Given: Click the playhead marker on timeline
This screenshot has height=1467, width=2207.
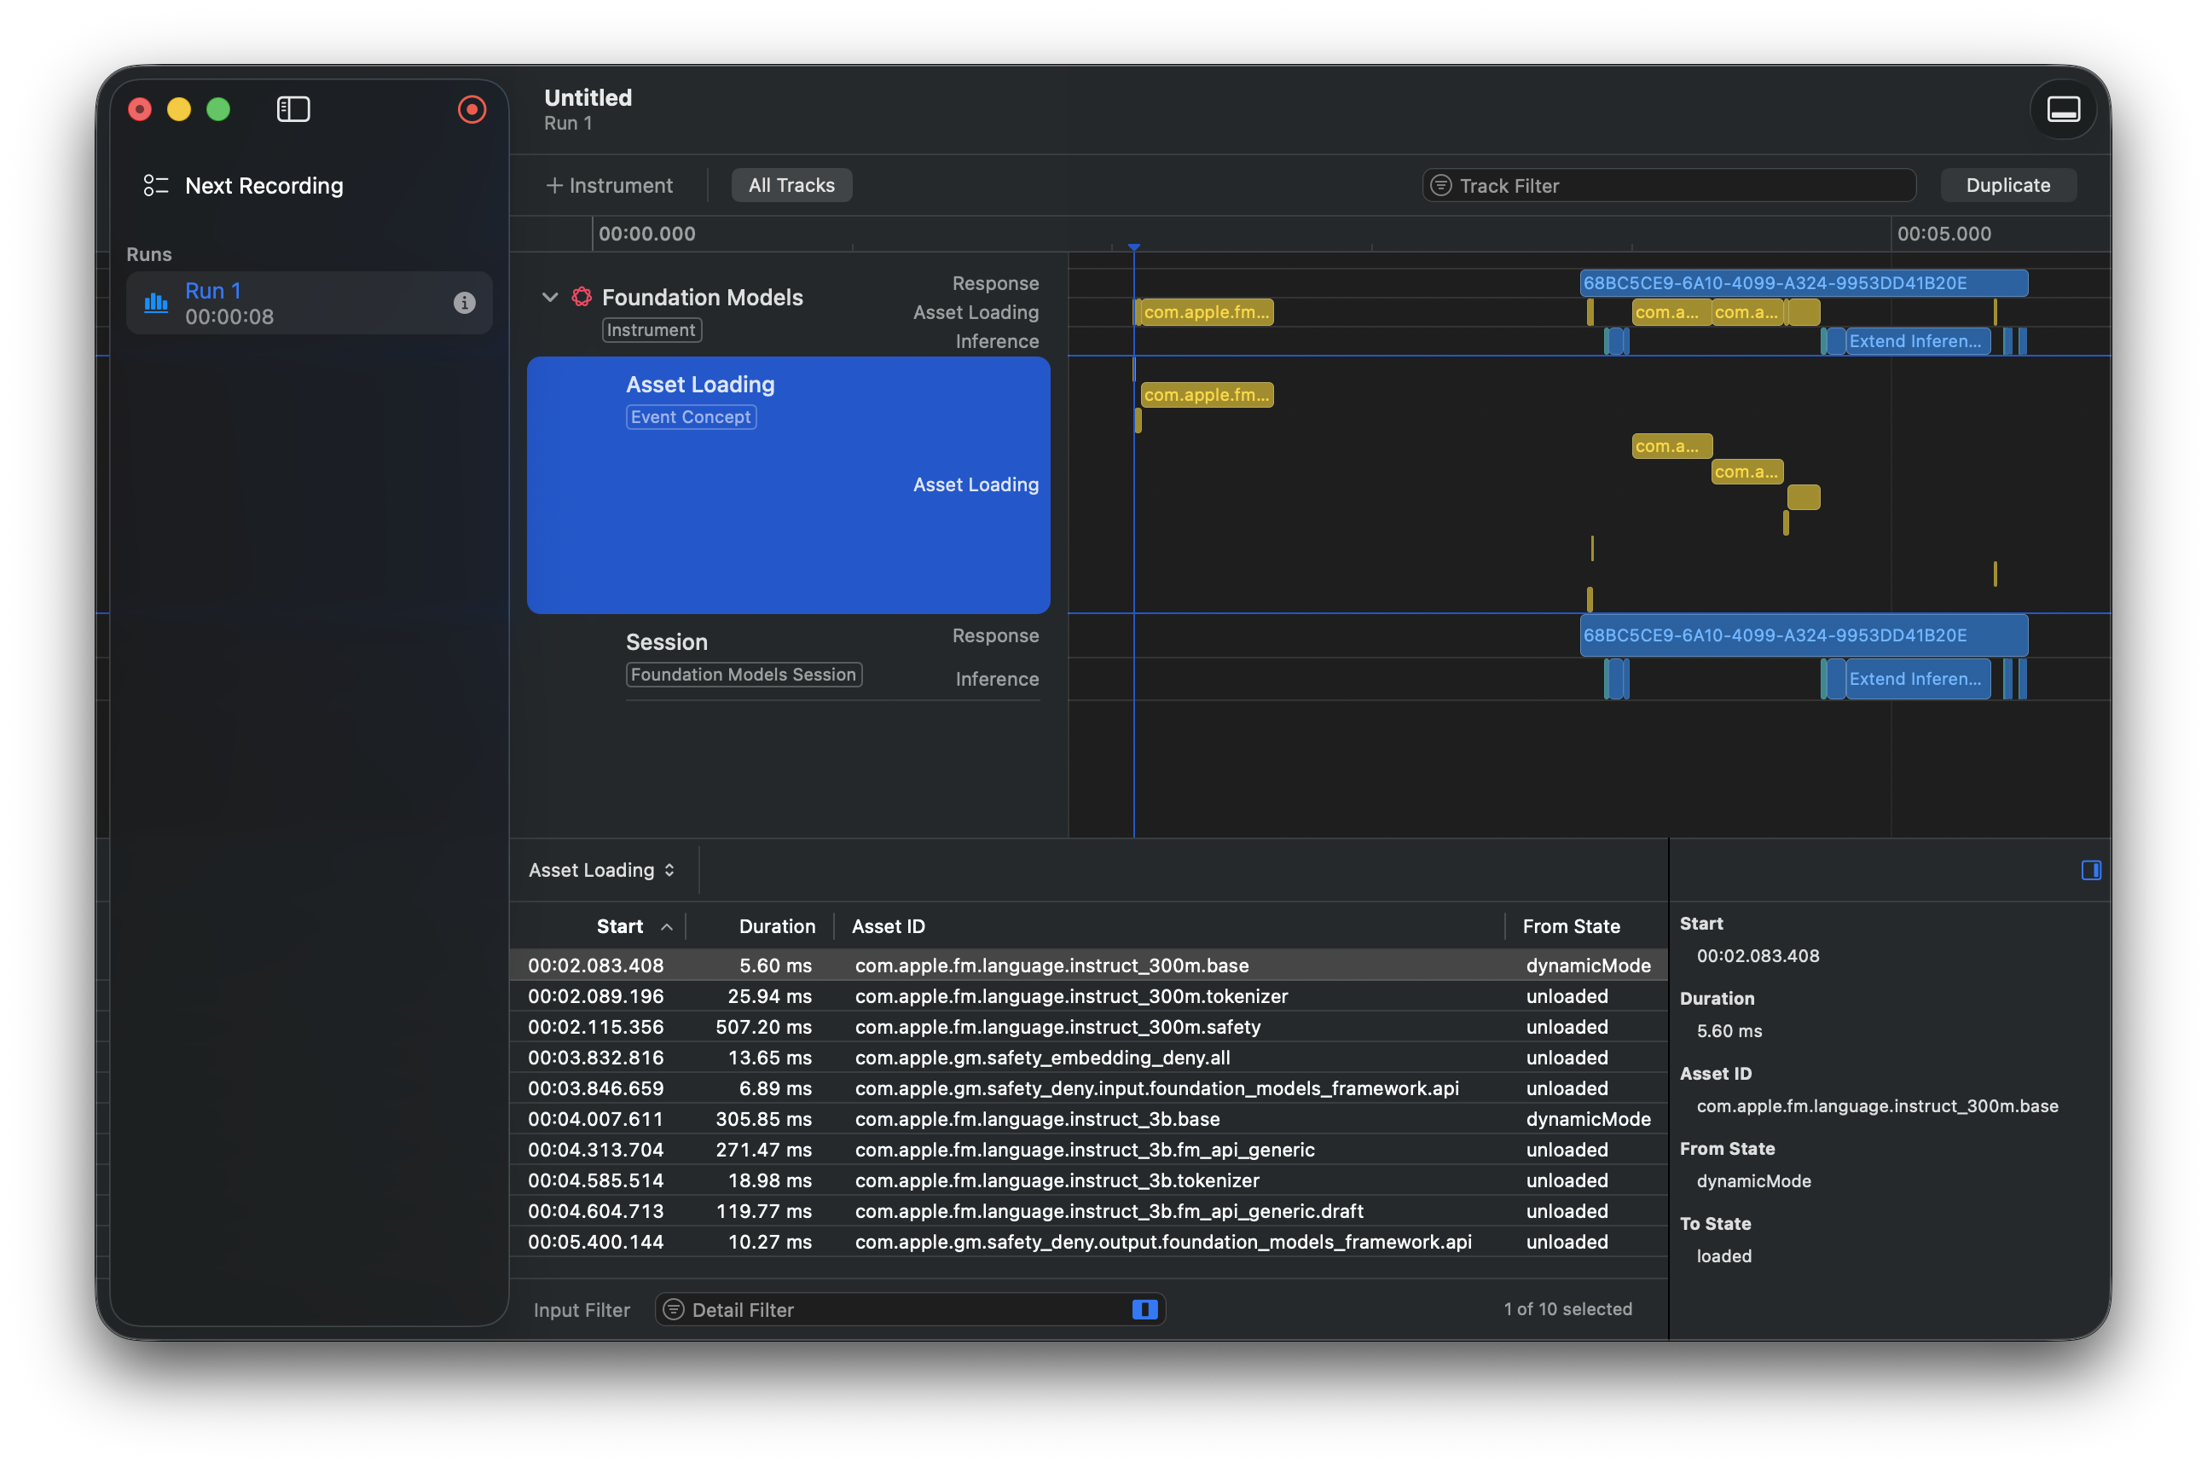Looking at the screenshot, I should coord(1133,247).
